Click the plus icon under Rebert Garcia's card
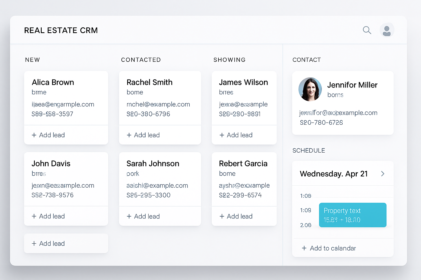Viewport: 421px width, 280px height. (221, 216)
